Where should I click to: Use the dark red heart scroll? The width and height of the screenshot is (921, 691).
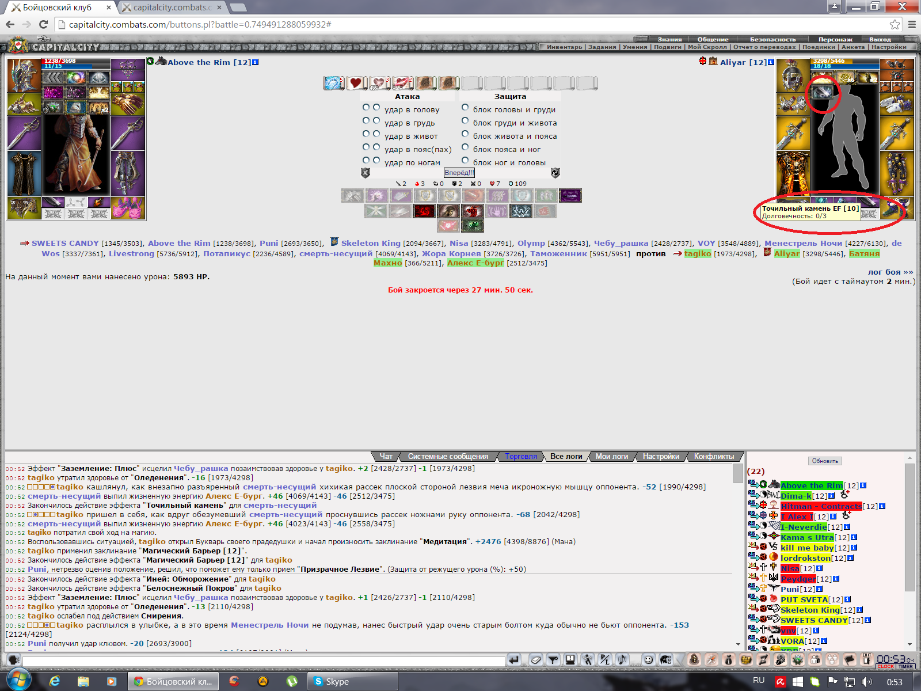click(x=356, y=83)
